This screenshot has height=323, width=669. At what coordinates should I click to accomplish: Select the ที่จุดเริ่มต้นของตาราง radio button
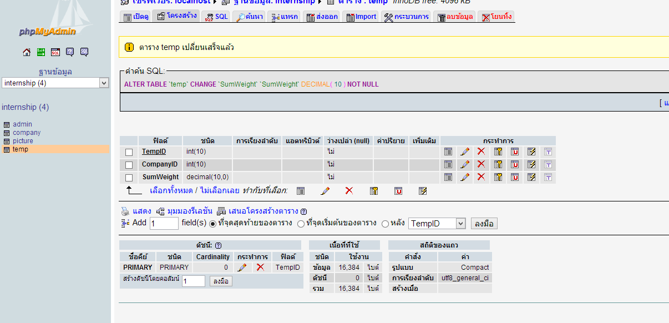(301, 224)
